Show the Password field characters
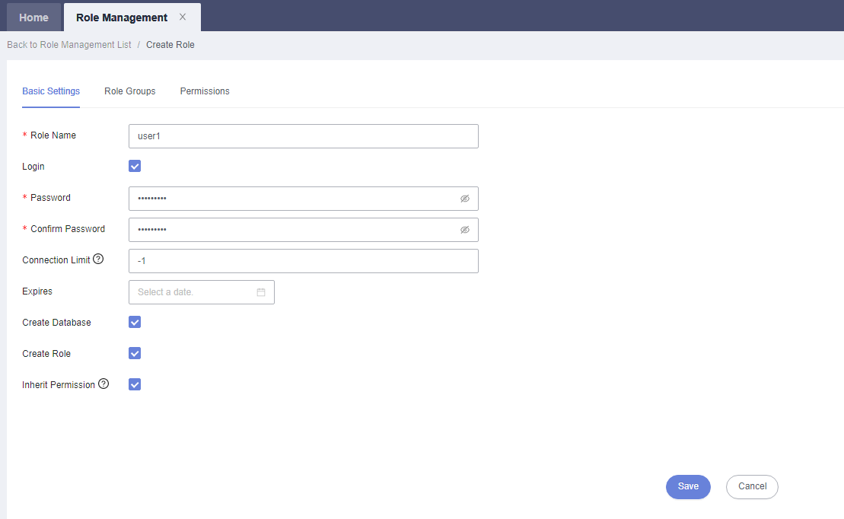This screenshot has width=844, height=519. [464, 199]
